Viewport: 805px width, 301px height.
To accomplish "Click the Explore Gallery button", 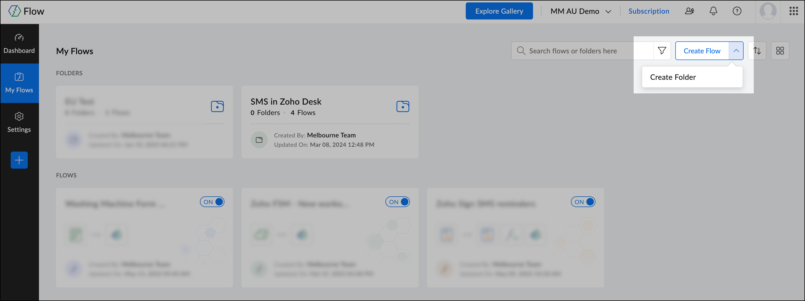I will pyautogui.click(x=499, y=11).
